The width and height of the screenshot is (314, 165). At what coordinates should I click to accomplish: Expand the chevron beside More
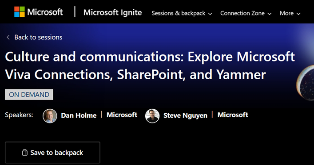click(x=298, y=14)
